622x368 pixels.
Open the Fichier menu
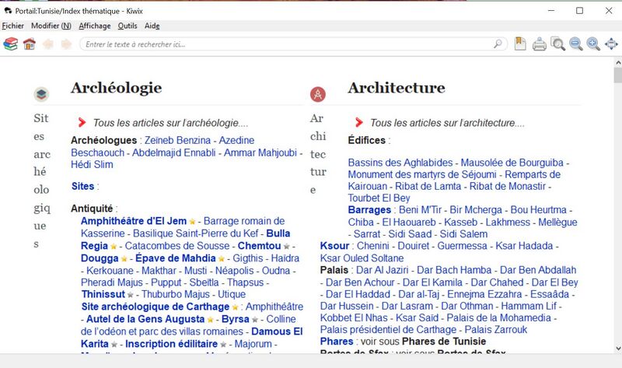12,26
